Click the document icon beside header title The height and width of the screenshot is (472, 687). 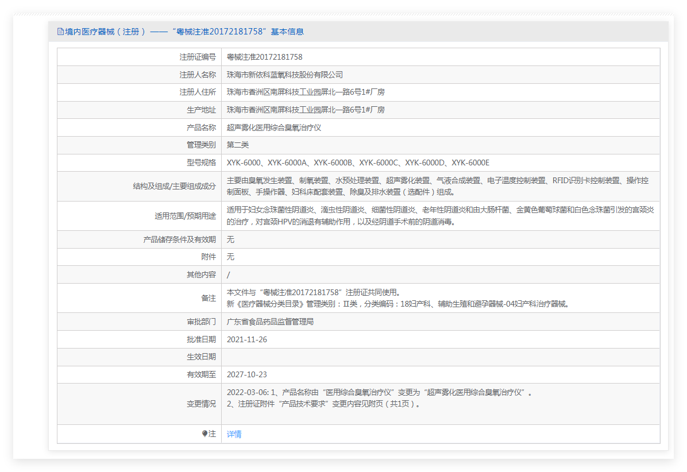click(x=60, y=32)
